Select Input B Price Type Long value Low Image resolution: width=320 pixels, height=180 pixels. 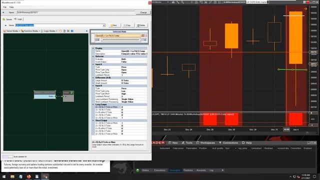click(x=123, y=91)
